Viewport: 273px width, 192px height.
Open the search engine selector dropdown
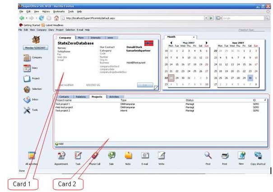point(221,18)
